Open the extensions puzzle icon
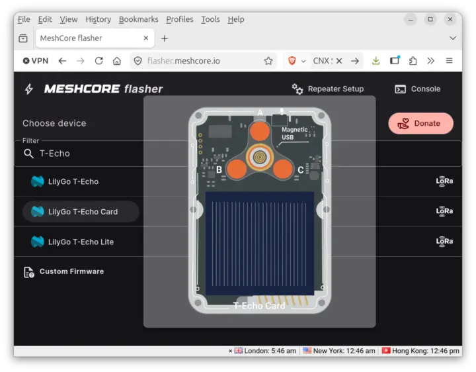Image resolution: width=476 pixels, height=372 pixels. click(413, 61)
